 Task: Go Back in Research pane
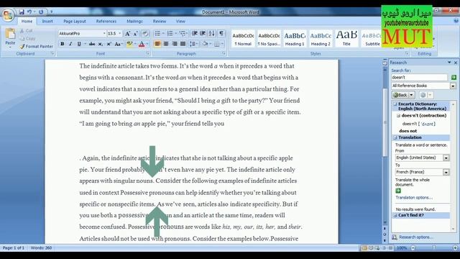[401, 95]
